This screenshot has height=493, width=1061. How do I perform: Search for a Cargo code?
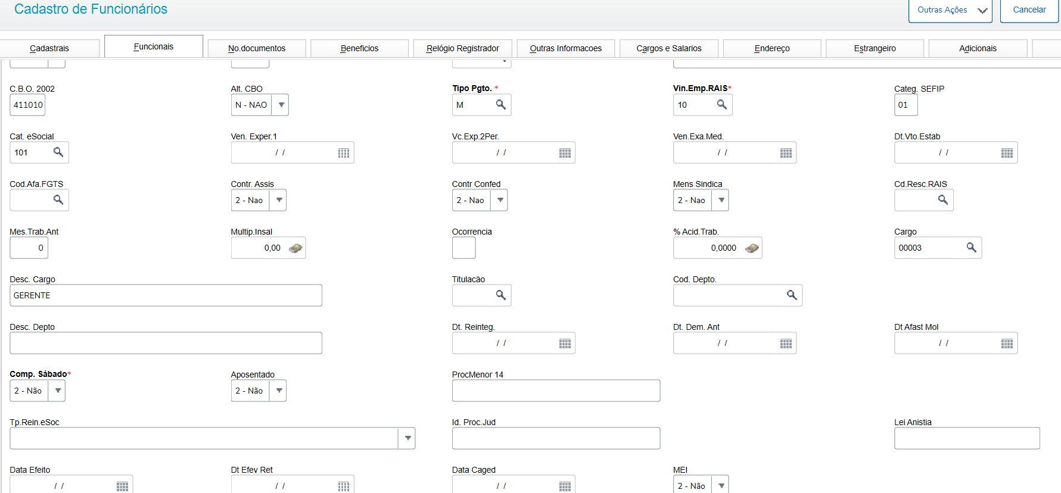pyautogui.click(x=971, y=248)
